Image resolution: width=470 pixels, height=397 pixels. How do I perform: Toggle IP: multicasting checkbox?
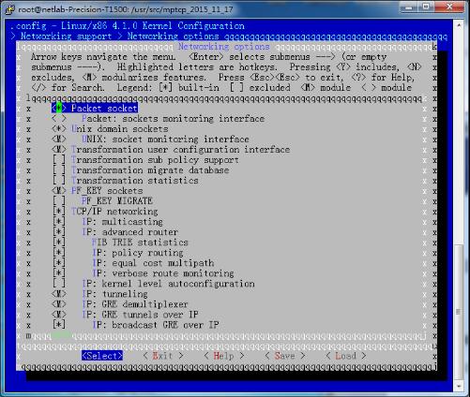[x=59, y=222]
